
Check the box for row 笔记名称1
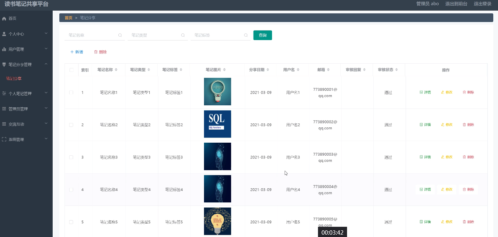click(71, 92)
